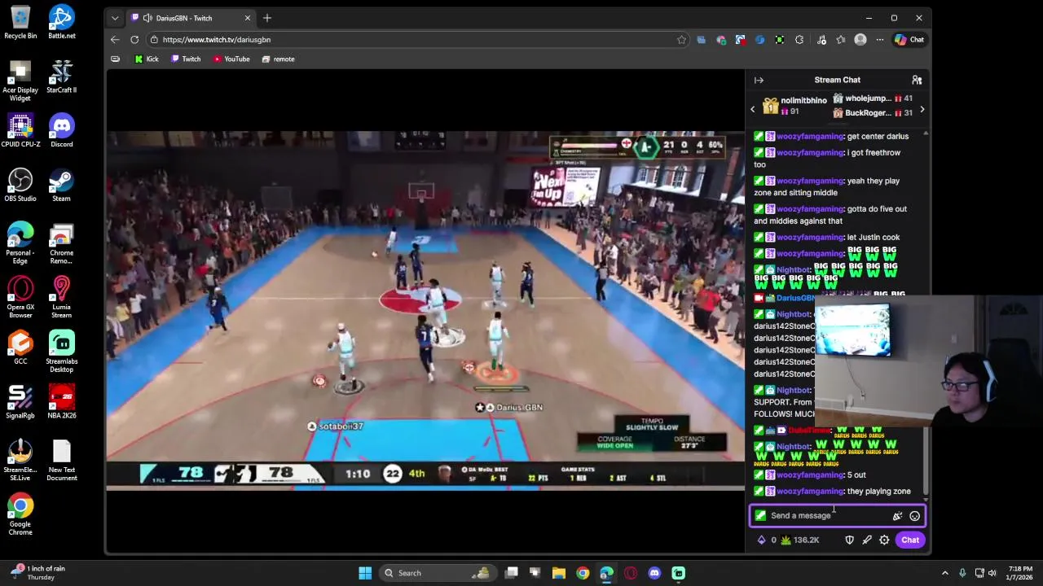This screenshot has height=586, width=1043.
Task: Show hidden system tray icons
Action: [x=944, y=573]
